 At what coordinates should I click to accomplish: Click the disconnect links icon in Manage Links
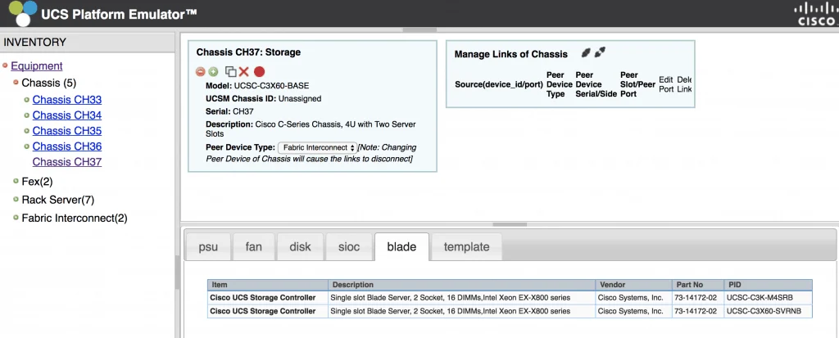[600, 52]
